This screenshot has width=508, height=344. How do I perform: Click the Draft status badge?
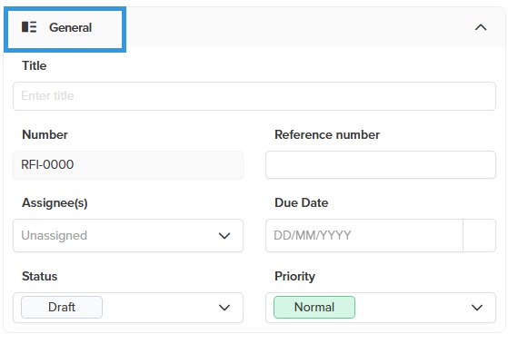click(62, 307)
